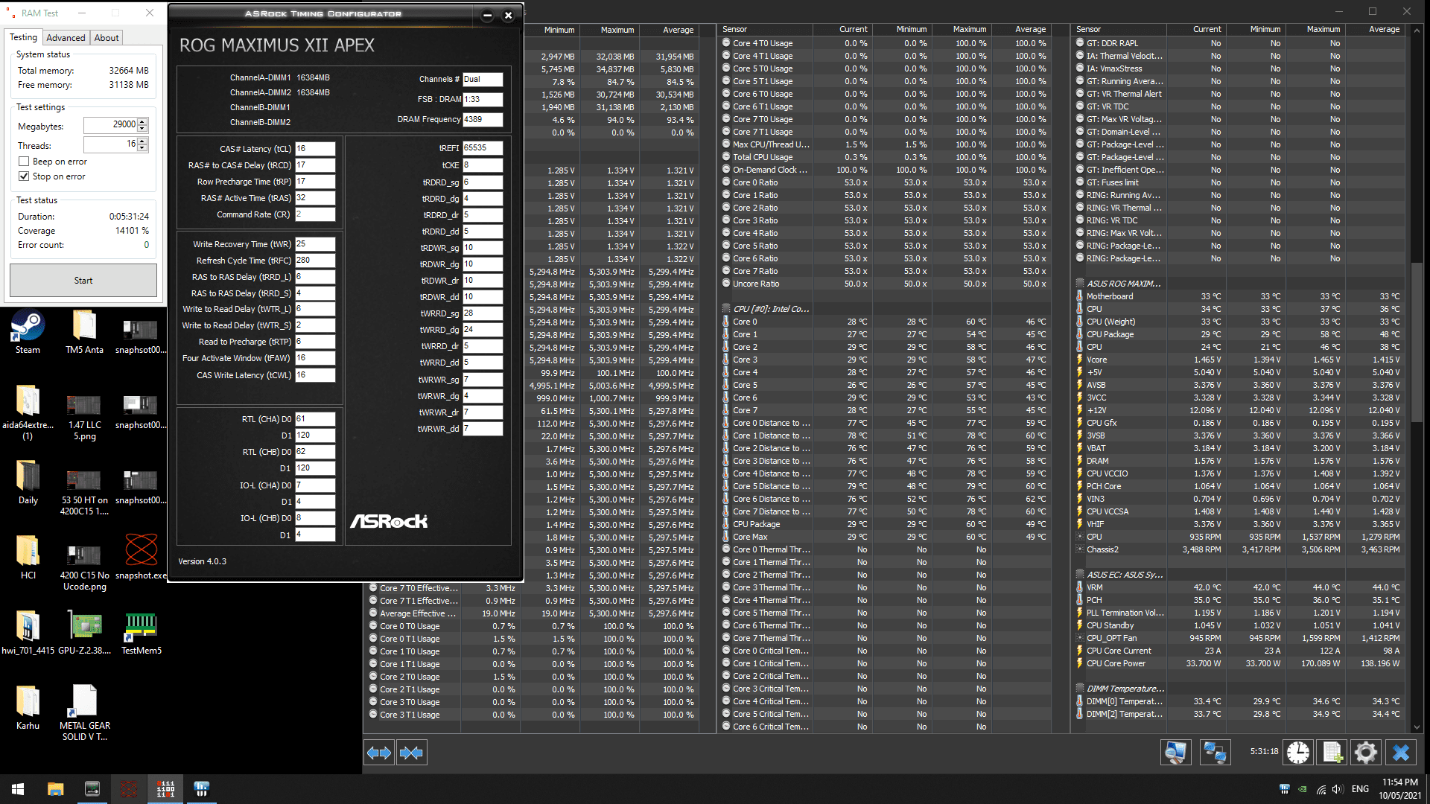Select the Chassis2 fan sensor row
This screenshot has height=804, width=1430.
pos(1239,549)
